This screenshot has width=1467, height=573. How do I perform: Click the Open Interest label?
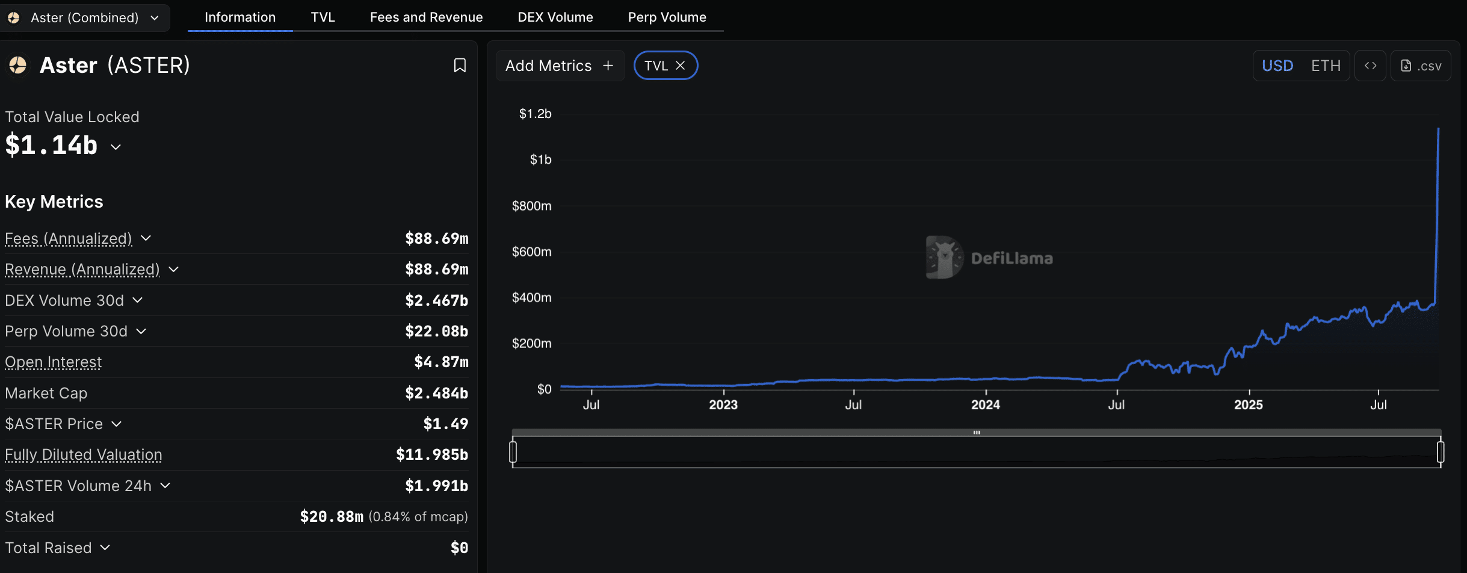(x=54, y=362)
